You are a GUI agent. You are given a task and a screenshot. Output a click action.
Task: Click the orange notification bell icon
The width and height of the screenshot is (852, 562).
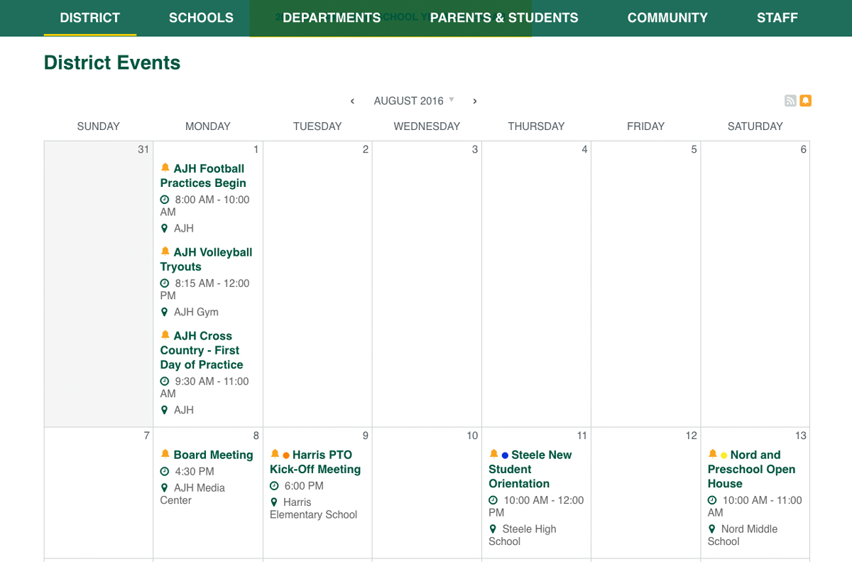(806, 100)
